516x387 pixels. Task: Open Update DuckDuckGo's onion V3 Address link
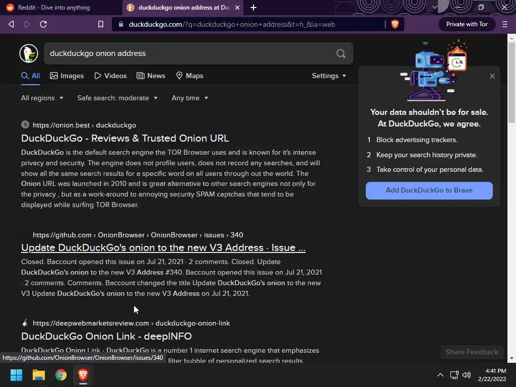tap(163, 247)
